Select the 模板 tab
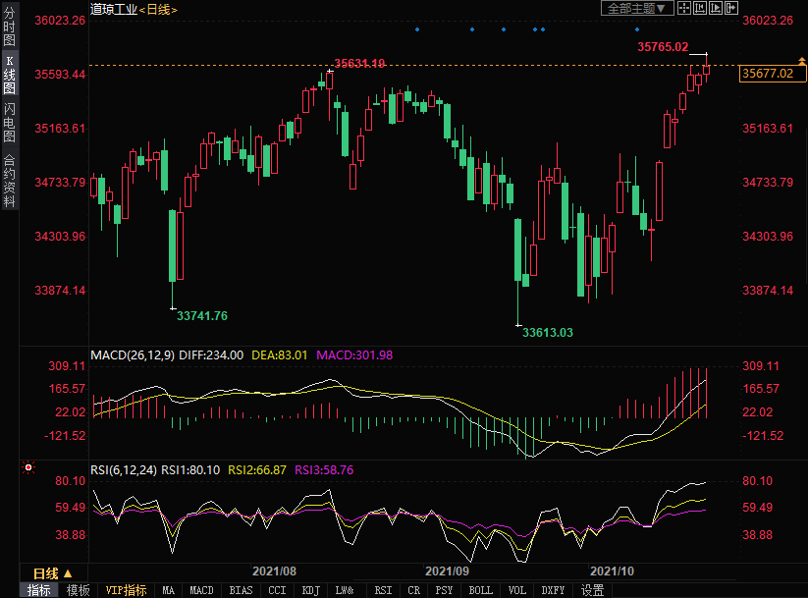 [79, 590]
